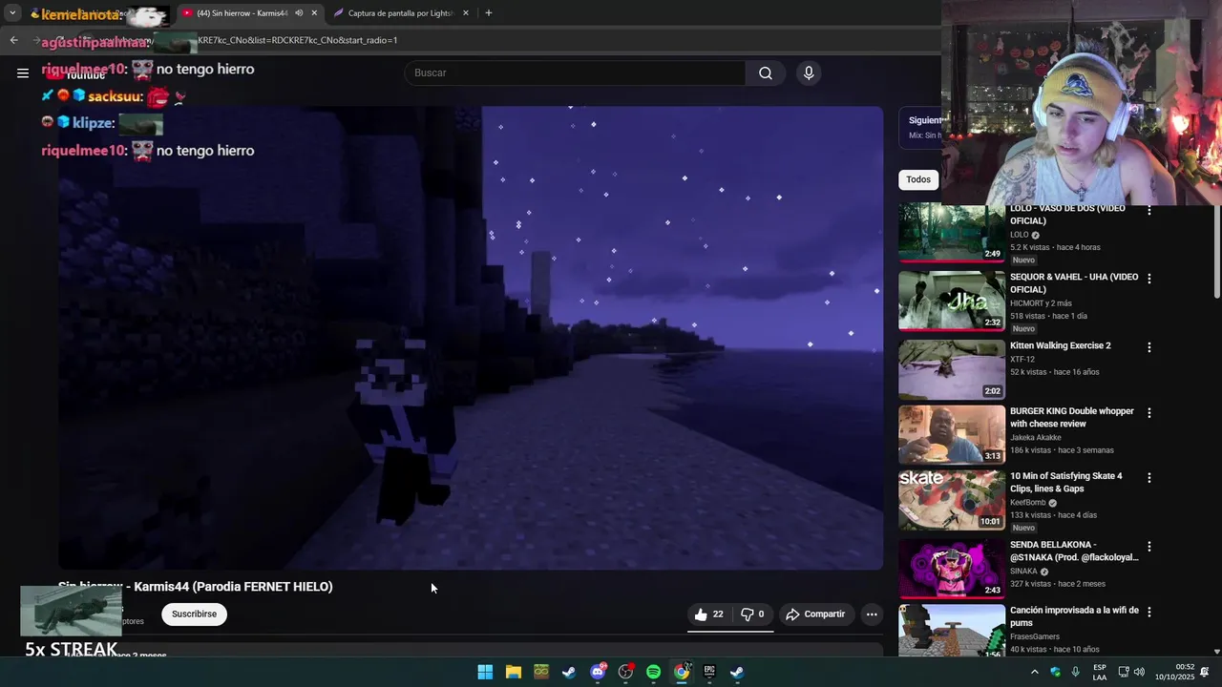Click the browser address bar URL
Screen dimensions: 1222x687
pyautogui.click(x=296, y=40)
